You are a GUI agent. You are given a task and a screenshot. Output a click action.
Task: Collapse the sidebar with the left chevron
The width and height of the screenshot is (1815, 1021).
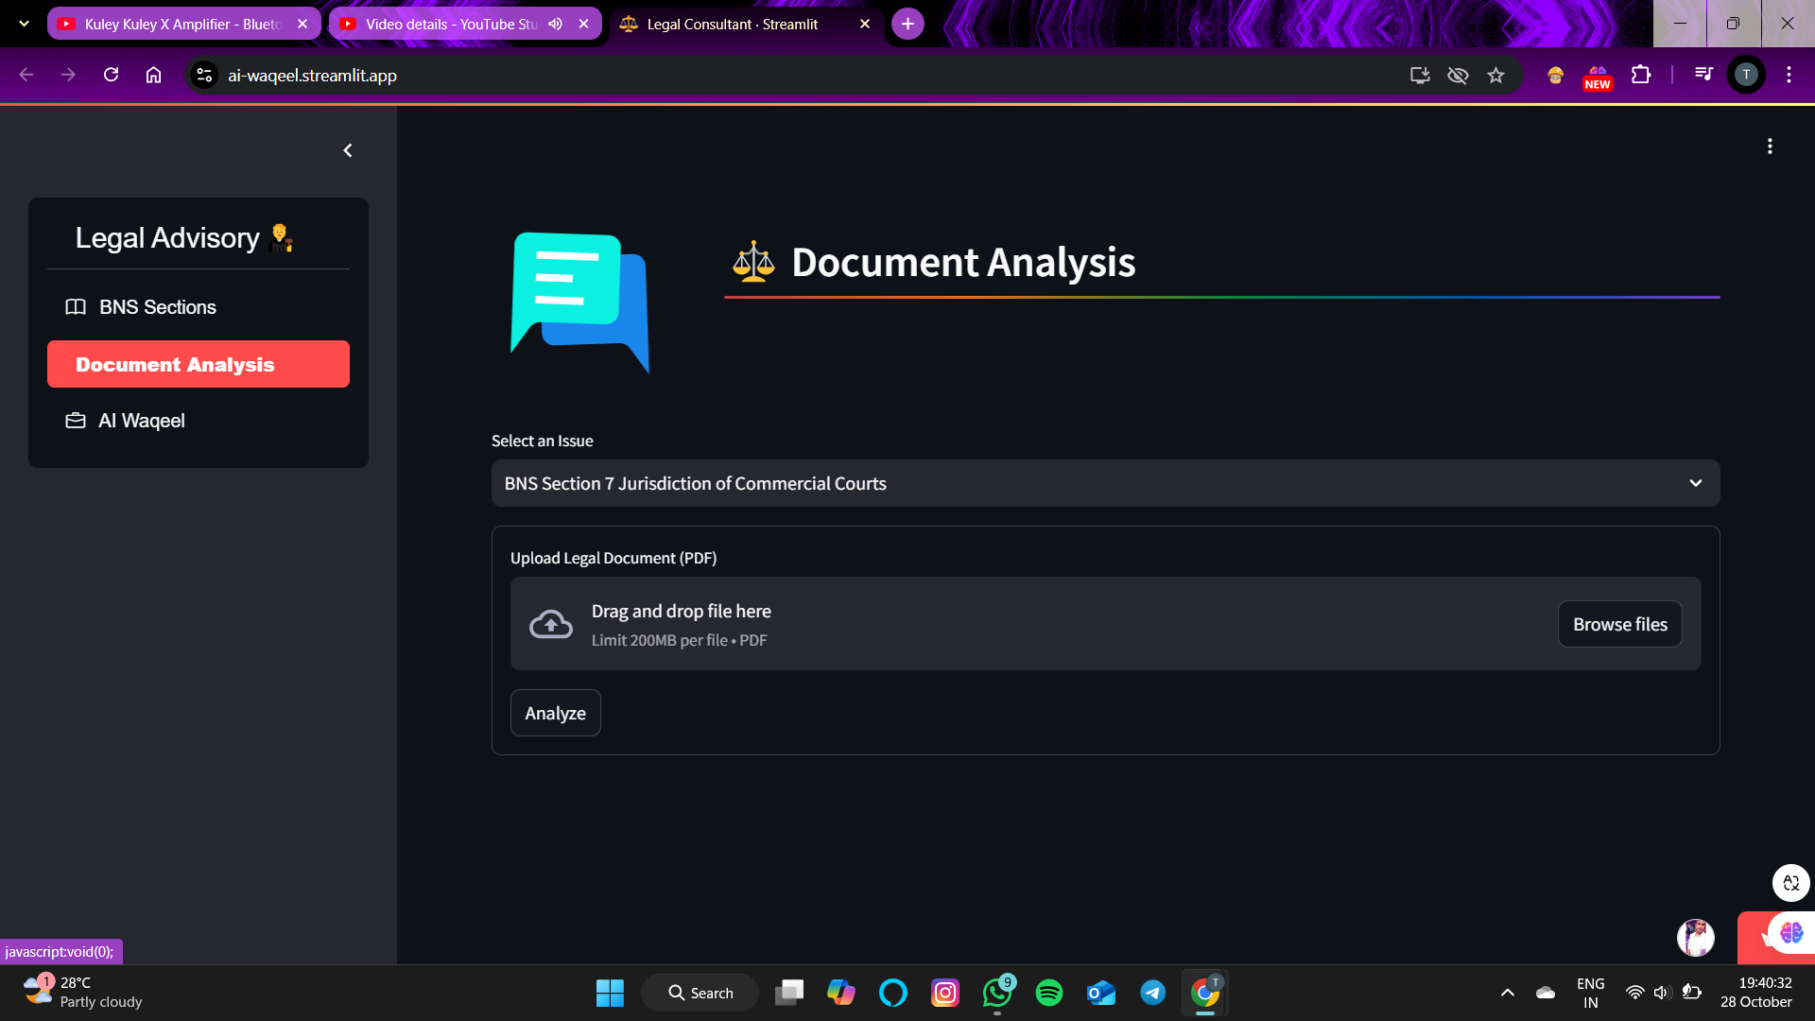click(x=348, y=150)
